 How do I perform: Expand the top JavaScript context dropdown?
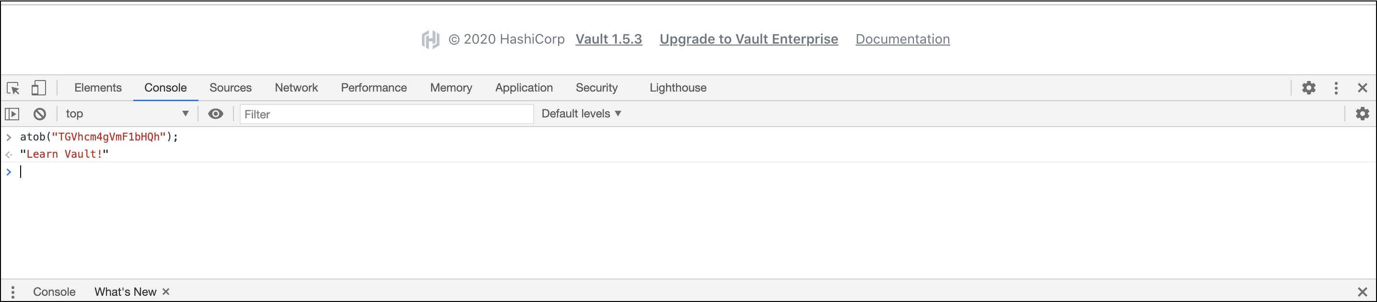pos(127,114)
